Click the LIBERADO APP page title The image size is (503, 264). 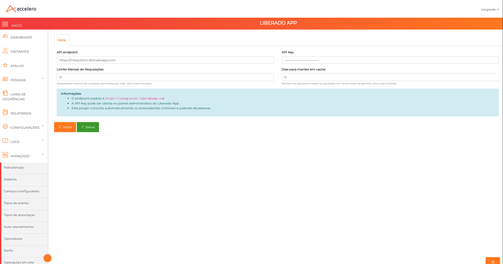click(278, 23)
